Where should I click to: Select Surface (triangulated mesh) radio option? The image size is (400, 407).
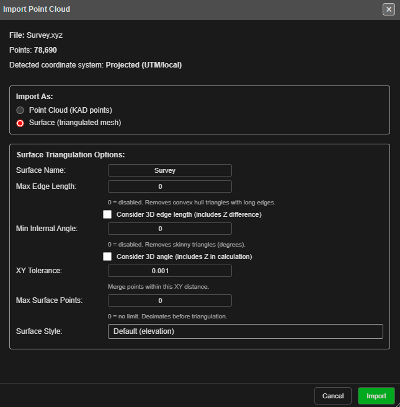click(20, 123)
